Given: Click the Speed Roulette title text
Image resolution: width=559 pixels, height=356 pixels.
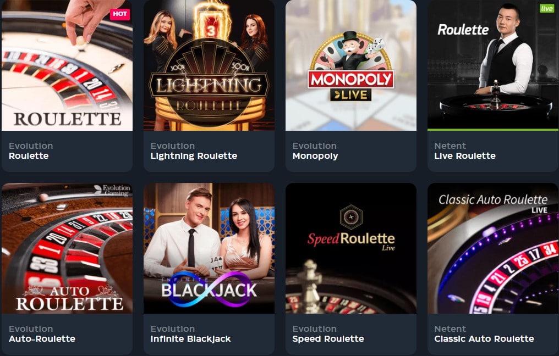Looking at the screenshot, I should (x=328, y=339).
